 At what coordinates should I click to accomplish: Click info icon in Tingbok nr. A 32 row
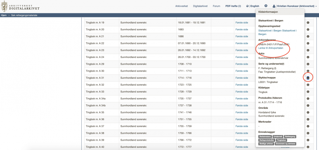[x=308, y=85]
